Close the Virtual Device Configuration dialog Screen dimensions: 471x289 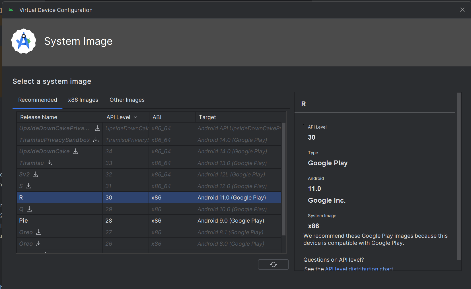pos(462,10)
